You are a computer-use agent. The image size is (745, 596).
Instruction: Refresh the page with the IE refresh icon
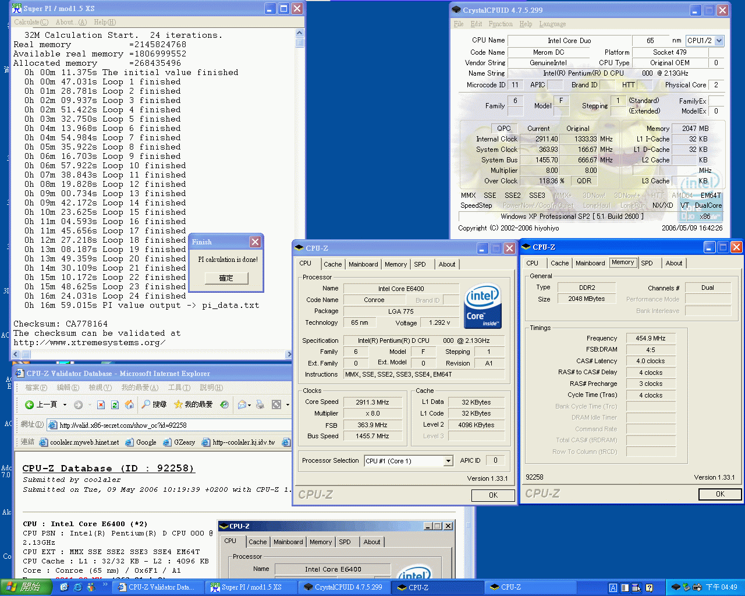115,405
